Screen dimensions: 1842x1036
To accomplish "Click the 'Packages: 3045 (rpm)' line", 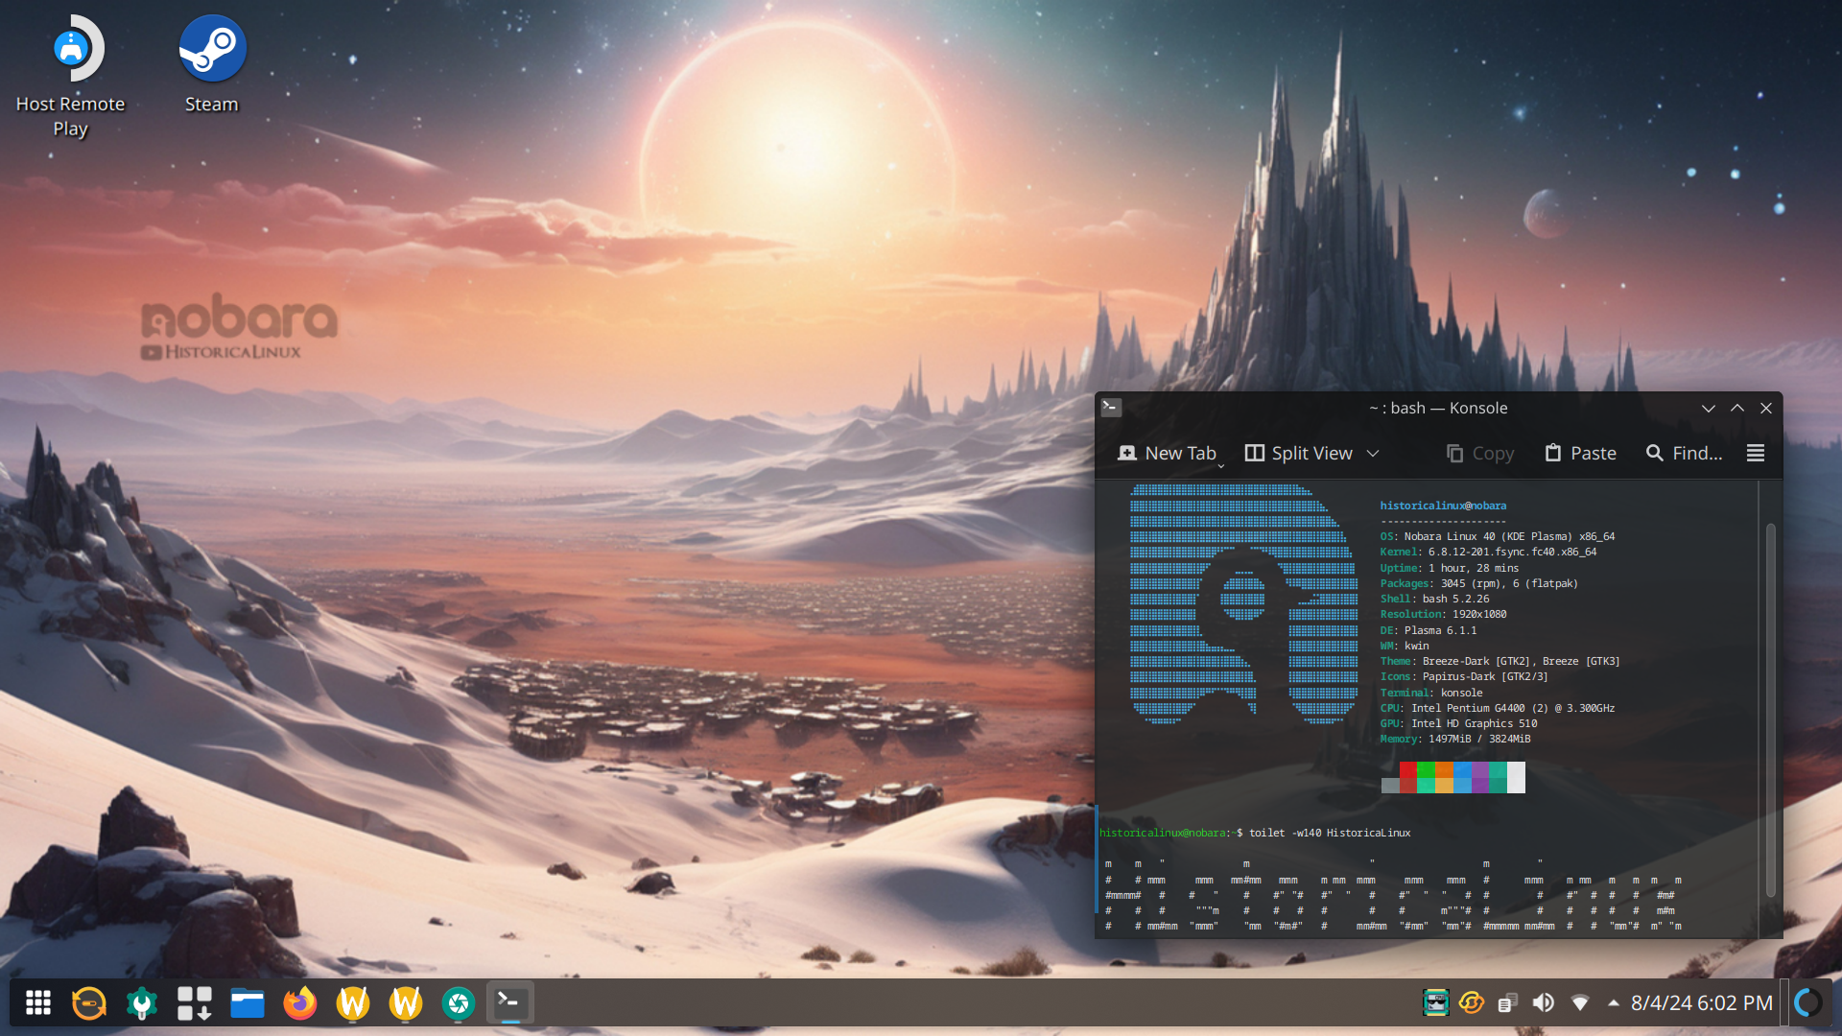I will tap(1478, 583).
